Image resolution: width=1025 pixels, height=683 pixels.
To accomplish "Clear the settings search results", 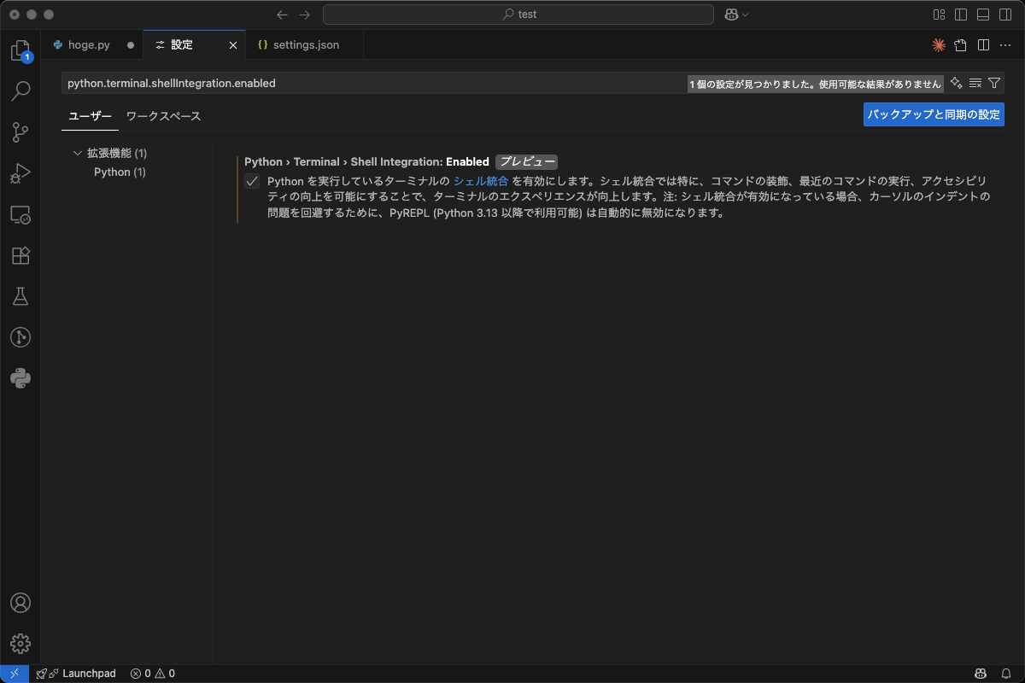I will 975,83.
